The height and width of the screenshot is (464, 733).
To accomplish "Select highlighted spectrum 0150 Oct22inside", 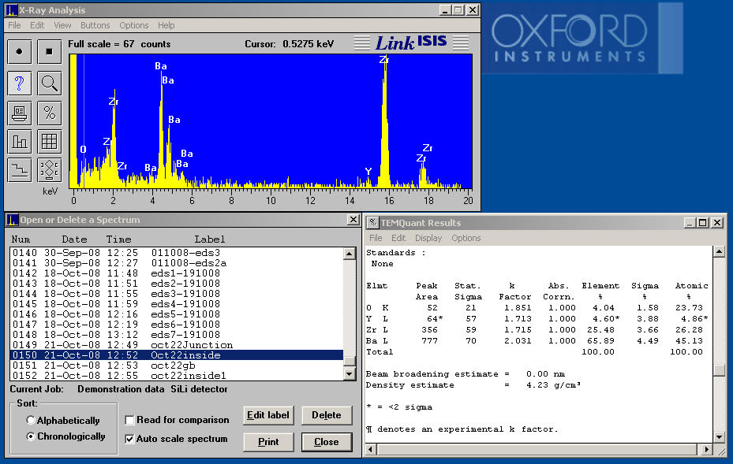I will [x=177, y=355].
